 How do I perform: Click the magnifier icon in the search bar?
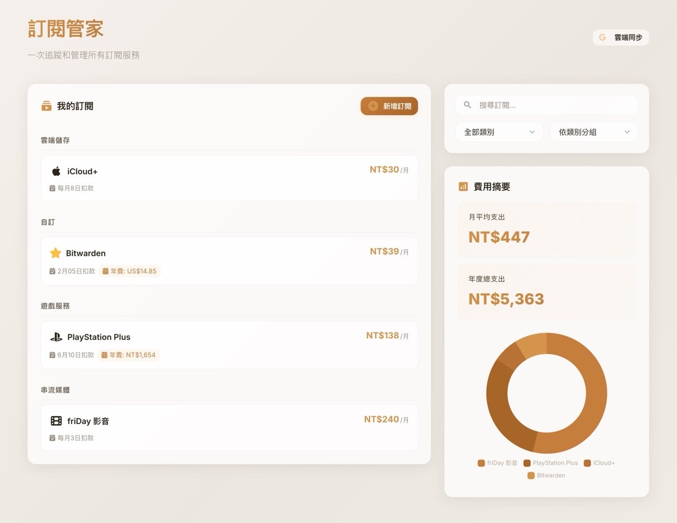(x=467, y=105)
